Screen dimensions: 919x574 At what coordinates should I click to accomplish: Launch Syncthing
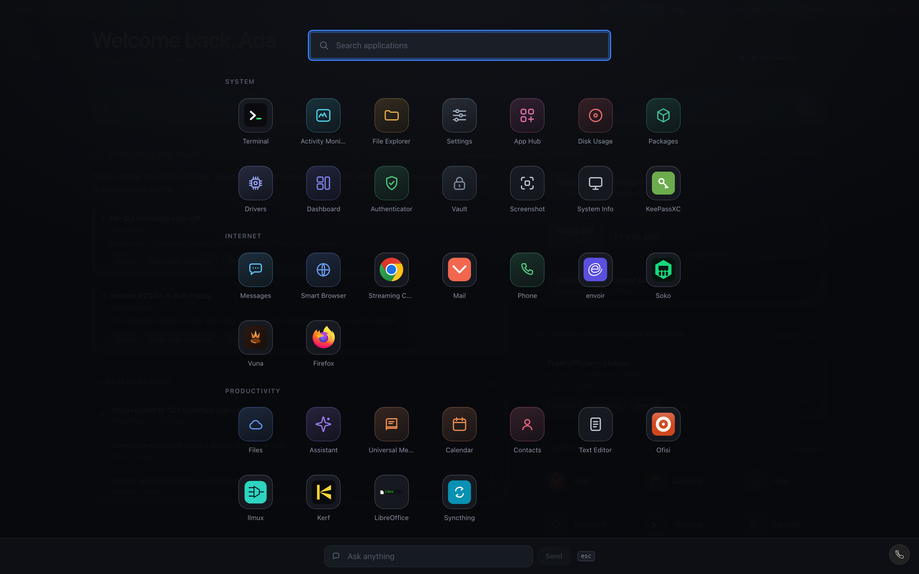click(x=459, y=492)
